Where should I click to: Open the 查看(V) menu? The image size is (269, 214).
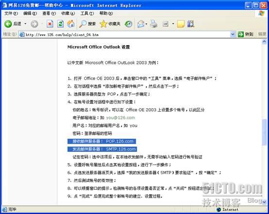point(49,13)
